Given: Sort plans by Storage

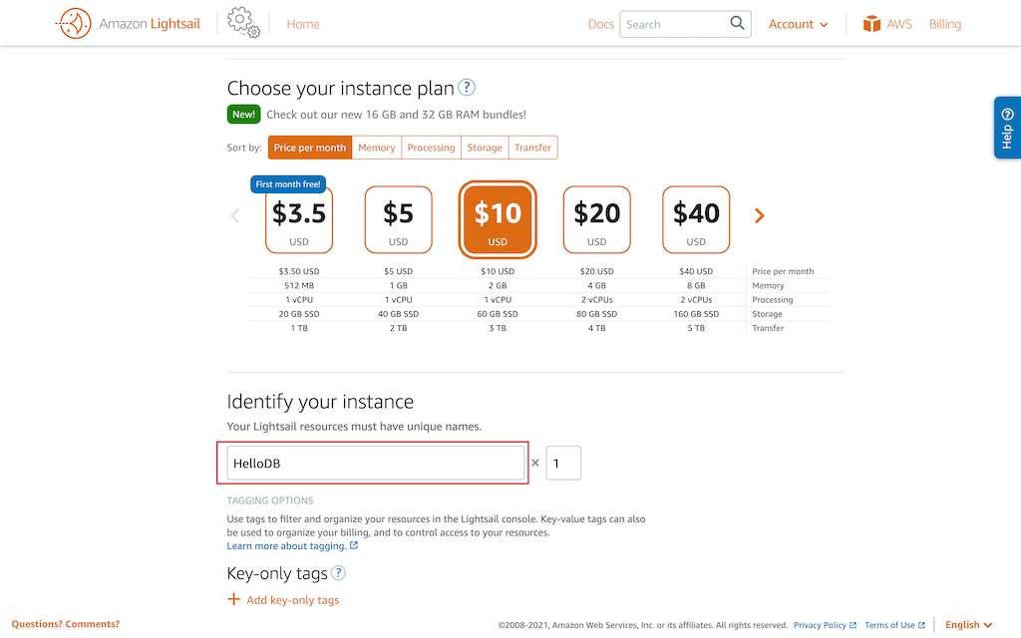Looking at the screenshot, I should point(485,148).
